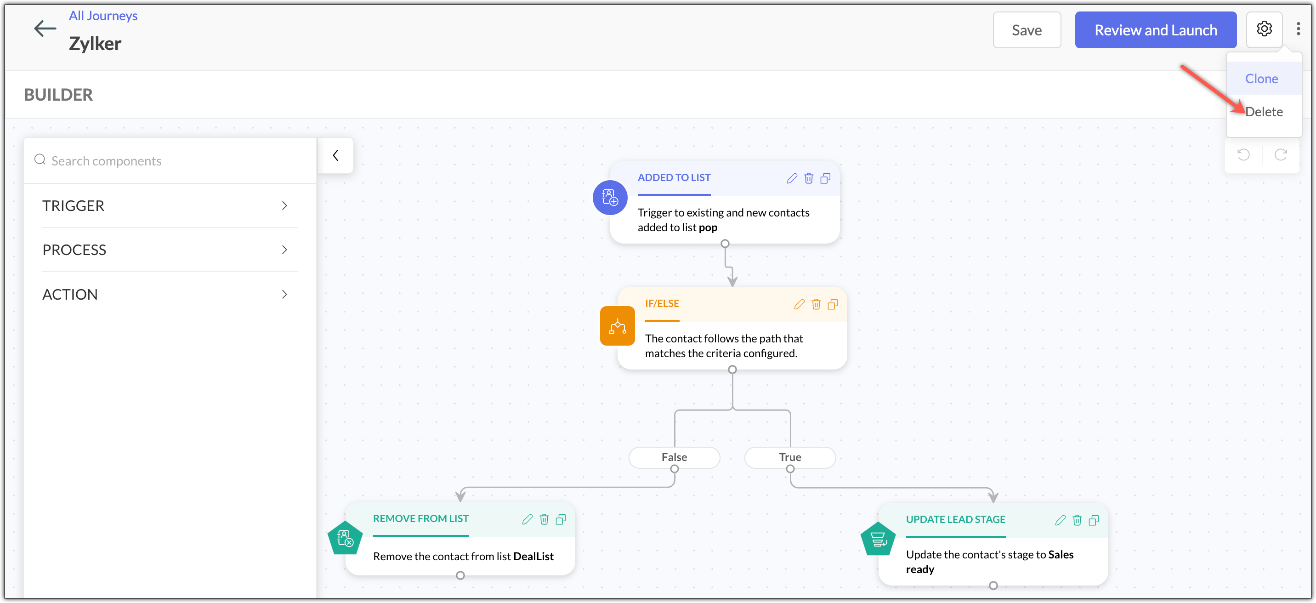Duplicate the REMOVE FROM LIST node
Image resolution: width=1316 pixels, height=603 pixels.
tap(561, 519)
